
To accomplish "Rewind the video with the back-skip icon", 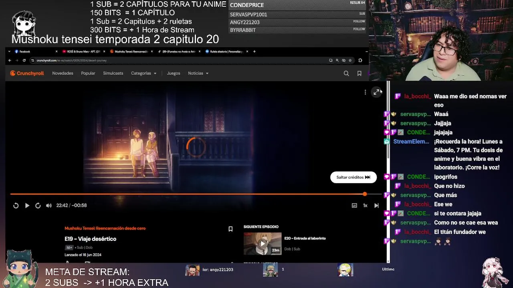I will pyautogui.click(x=16, y=206).
